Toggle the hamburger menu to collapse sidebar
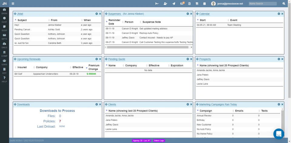291x143 pixels. (x=13, y=4)
